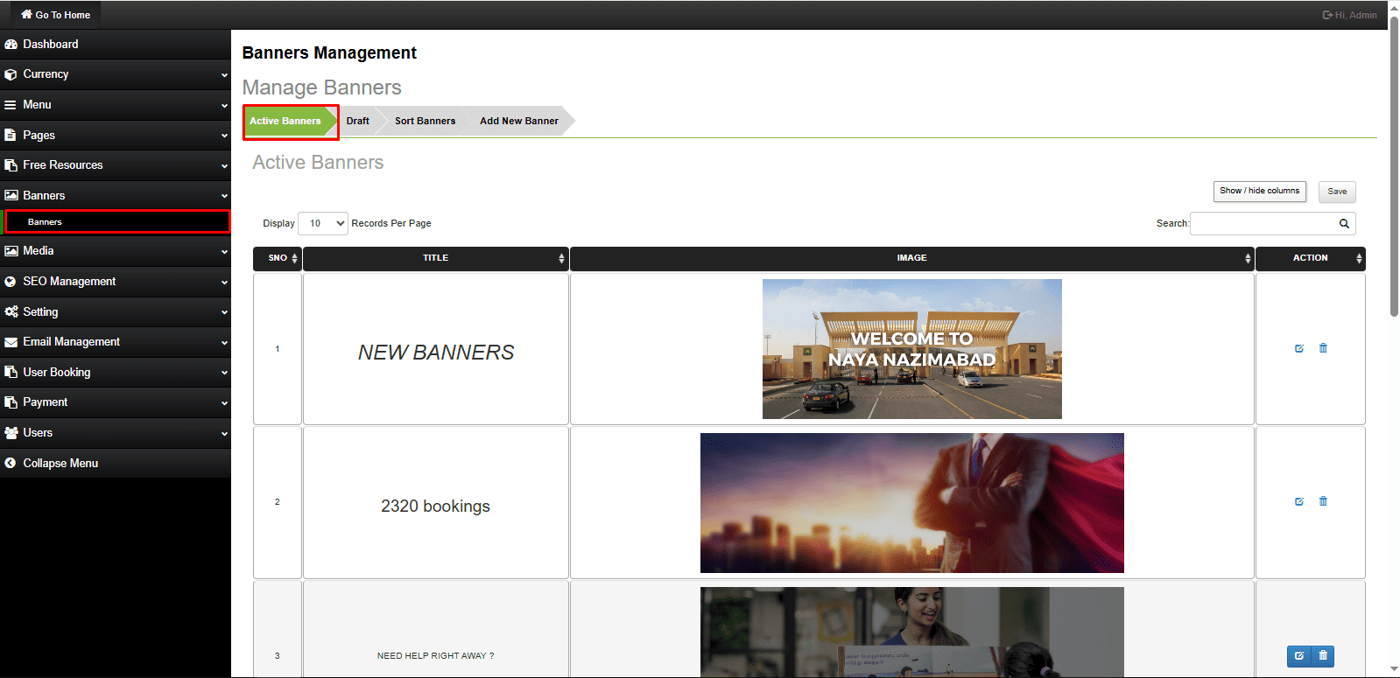Expand the Currency menu chevron
This screenshot has height=678, width=1400.
point(224,75)
